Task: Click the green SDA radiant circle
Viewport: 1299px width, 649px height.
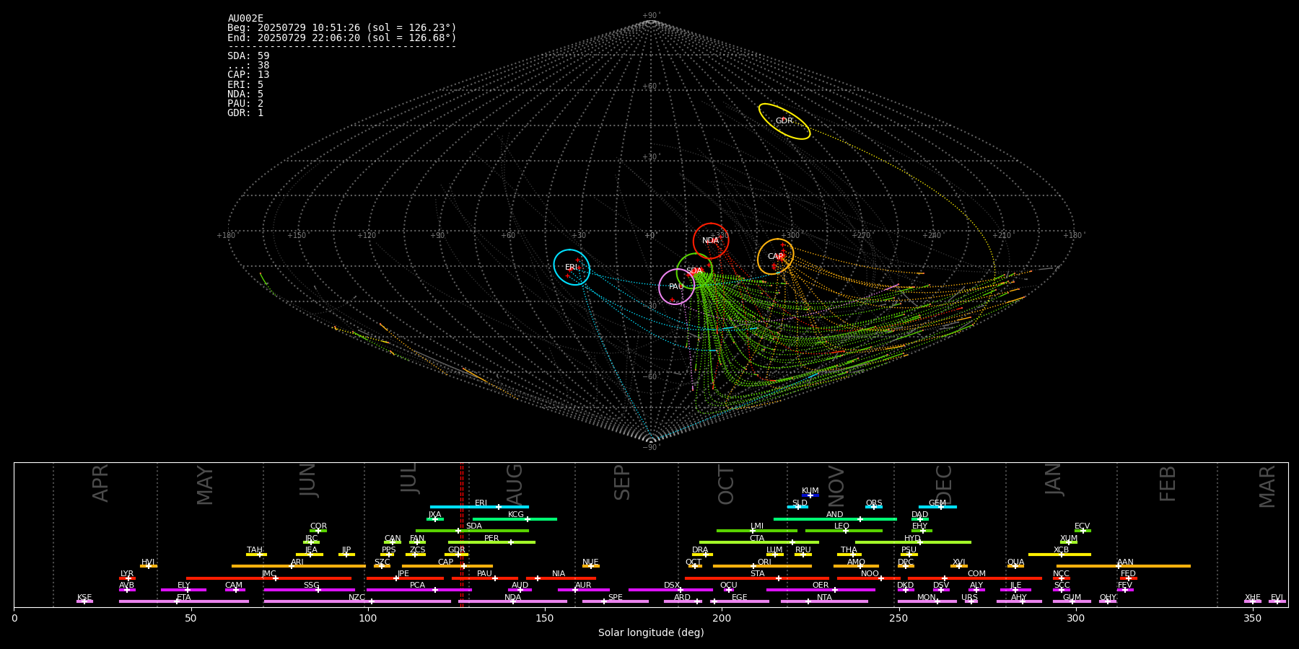Action: coord(695,271)
